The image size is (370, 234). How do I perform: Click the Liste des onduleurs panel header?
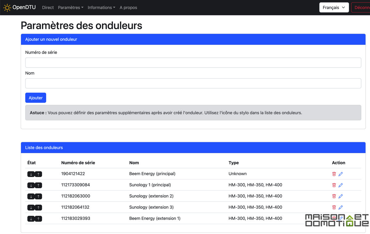pyautogui.click(x=193, y=147)
